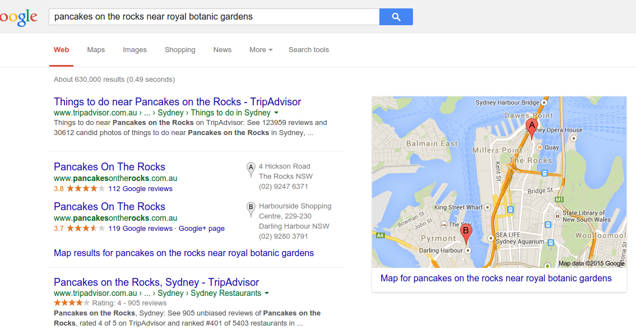
Task: Switch to the Images tab
Action: pyautogui.click(x=134, y=49)
